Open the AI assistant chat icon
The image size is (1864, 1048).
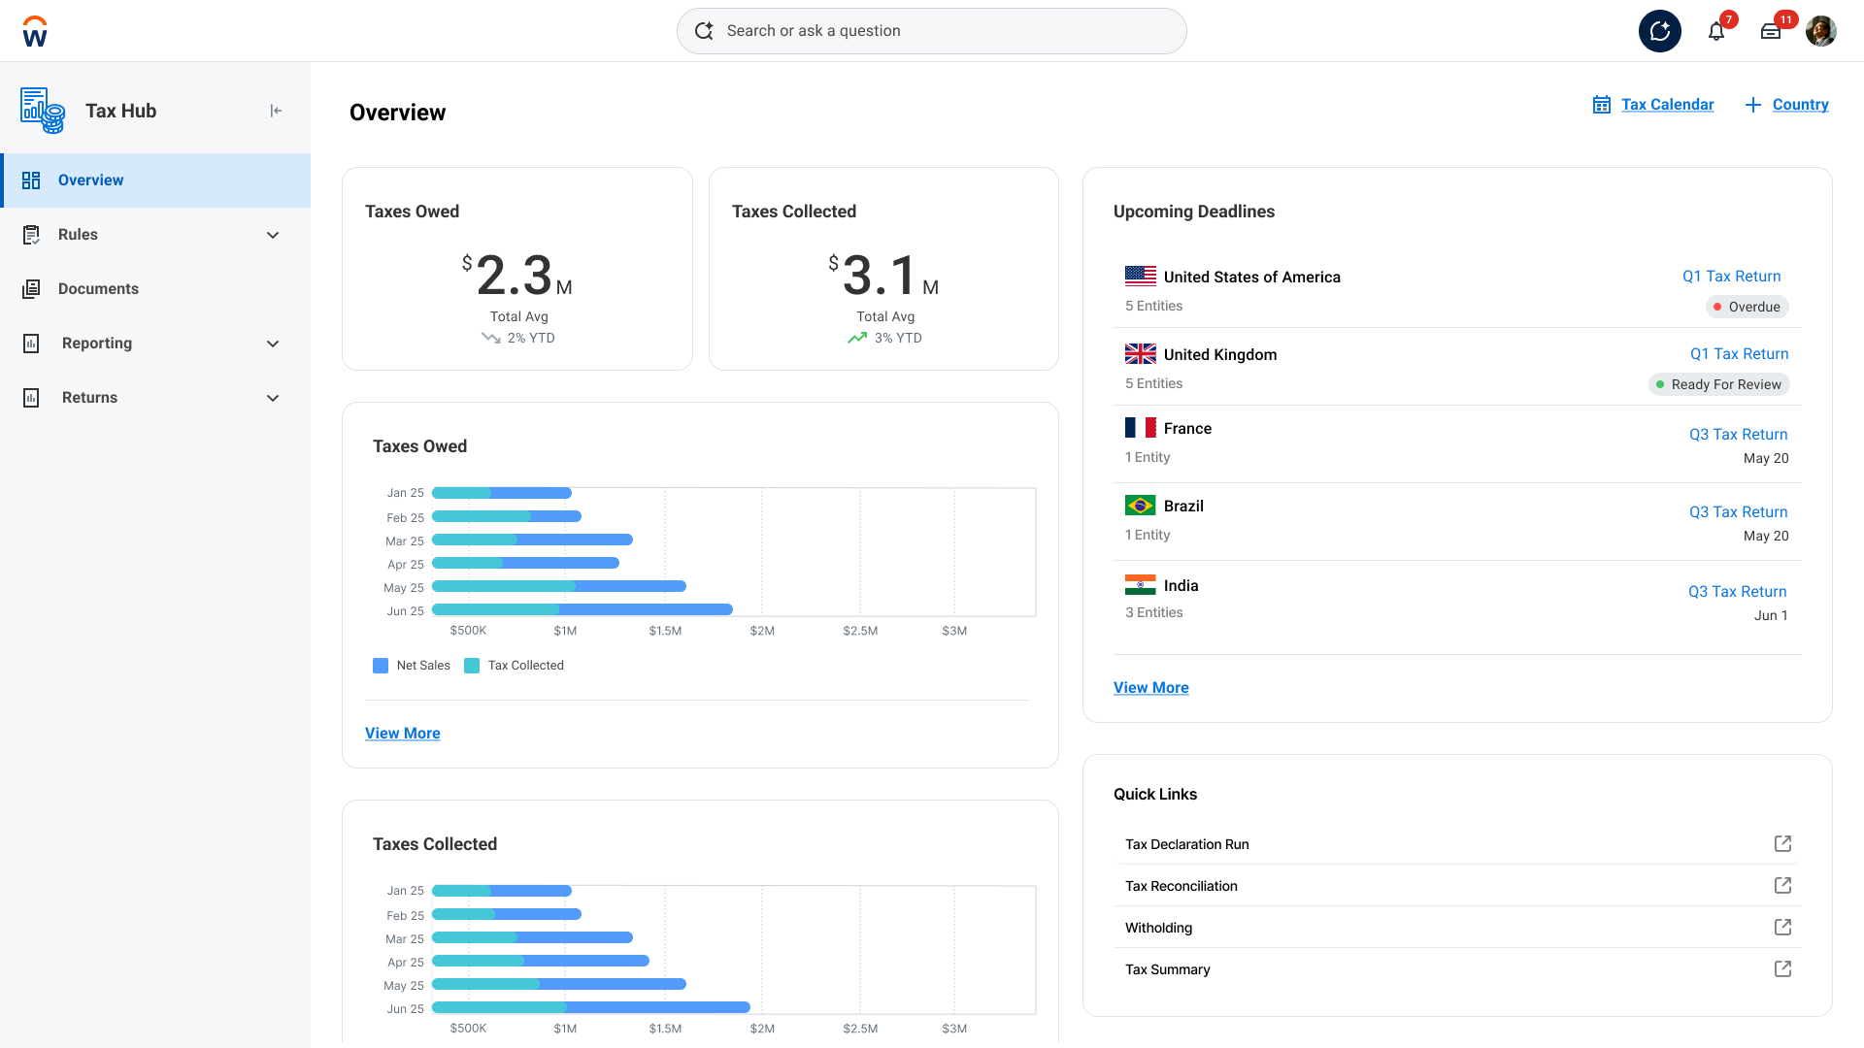pyautogui.click(x=1659, y=31)
